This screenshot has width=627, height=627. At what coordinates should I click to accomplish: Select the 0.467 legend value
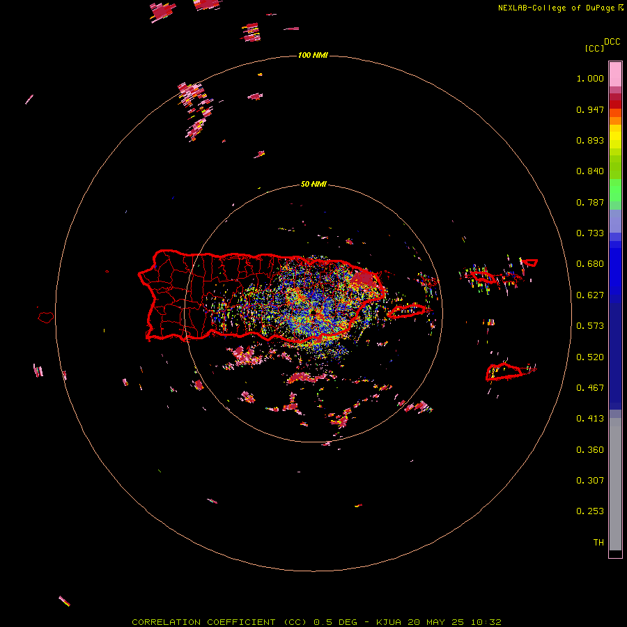[590, 388]
